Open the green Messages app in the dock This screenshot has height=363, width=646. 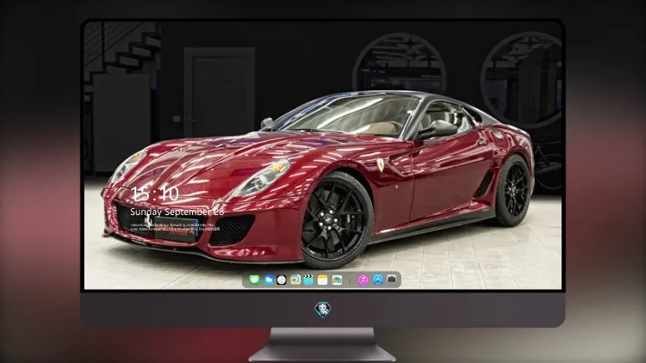(254, 280)
